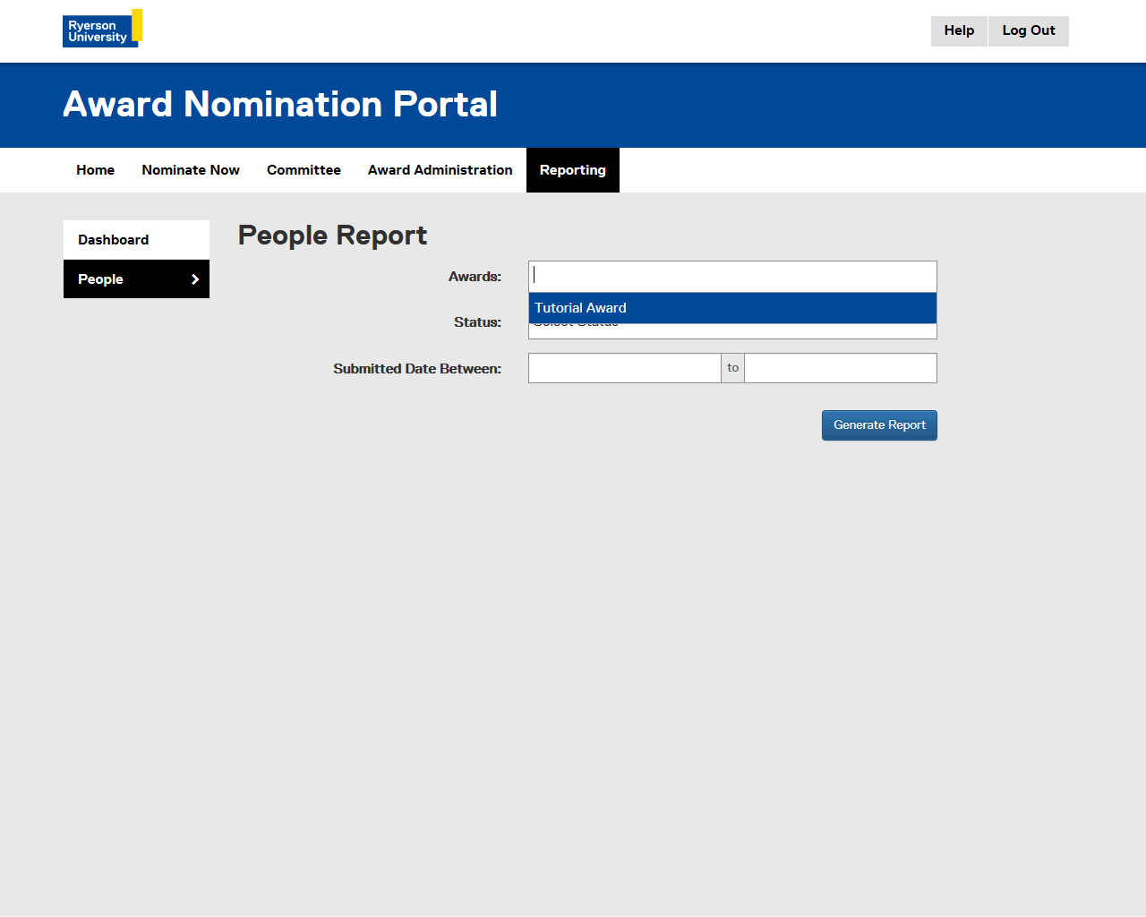Switch to the Committee section
1146x917 pixels.
pyautogui.click(x=304, y=170)
